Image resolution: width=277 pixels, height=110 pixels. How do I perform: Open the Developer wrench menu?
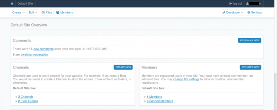[x=233, y=12]
